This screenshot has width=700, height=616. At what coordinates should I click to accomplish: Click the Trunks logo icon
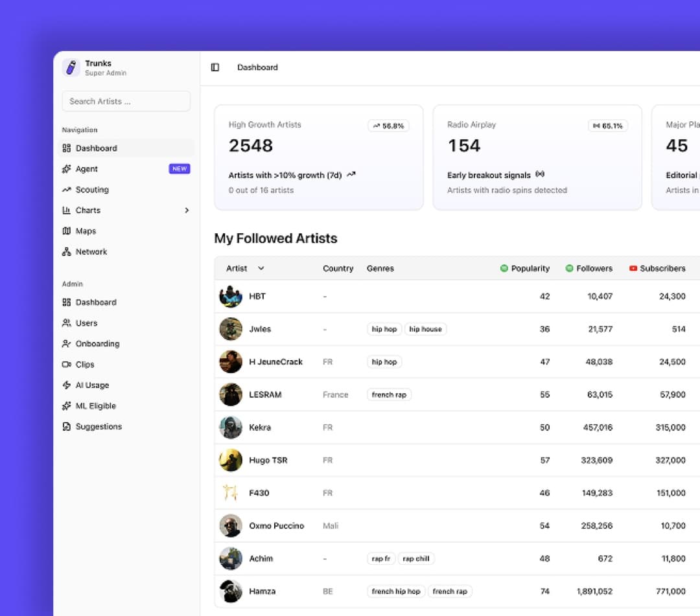click(71, 68)
